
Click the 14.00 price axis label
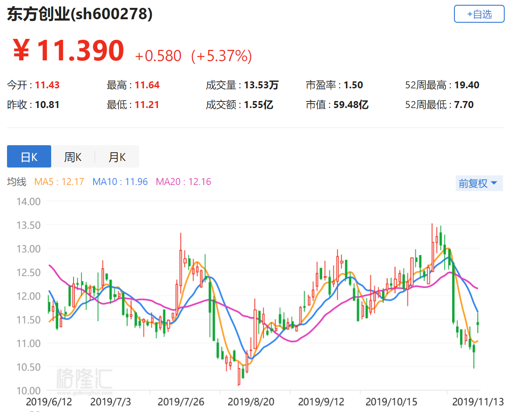[x=28, y=202]
